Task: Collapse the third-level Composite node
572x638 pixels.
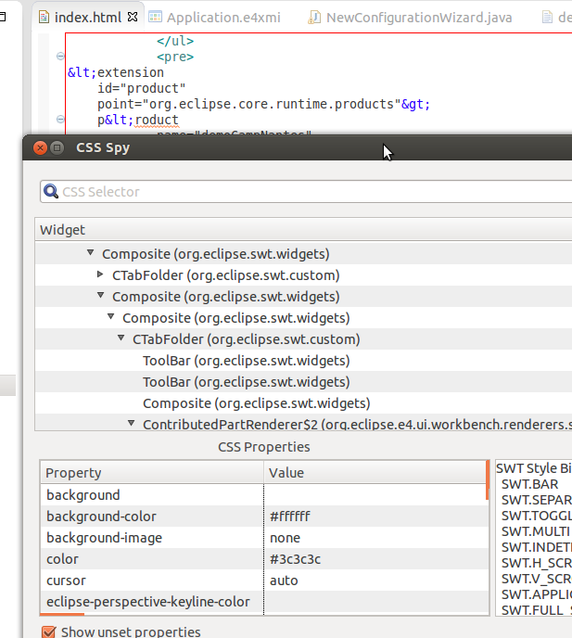Action: click(110, 316)
